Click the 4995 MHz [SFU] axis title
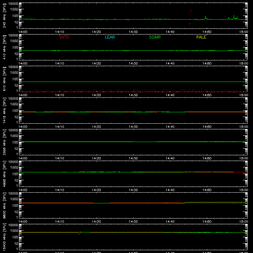Screen dimensions: 253x253 tap(4, 174)
